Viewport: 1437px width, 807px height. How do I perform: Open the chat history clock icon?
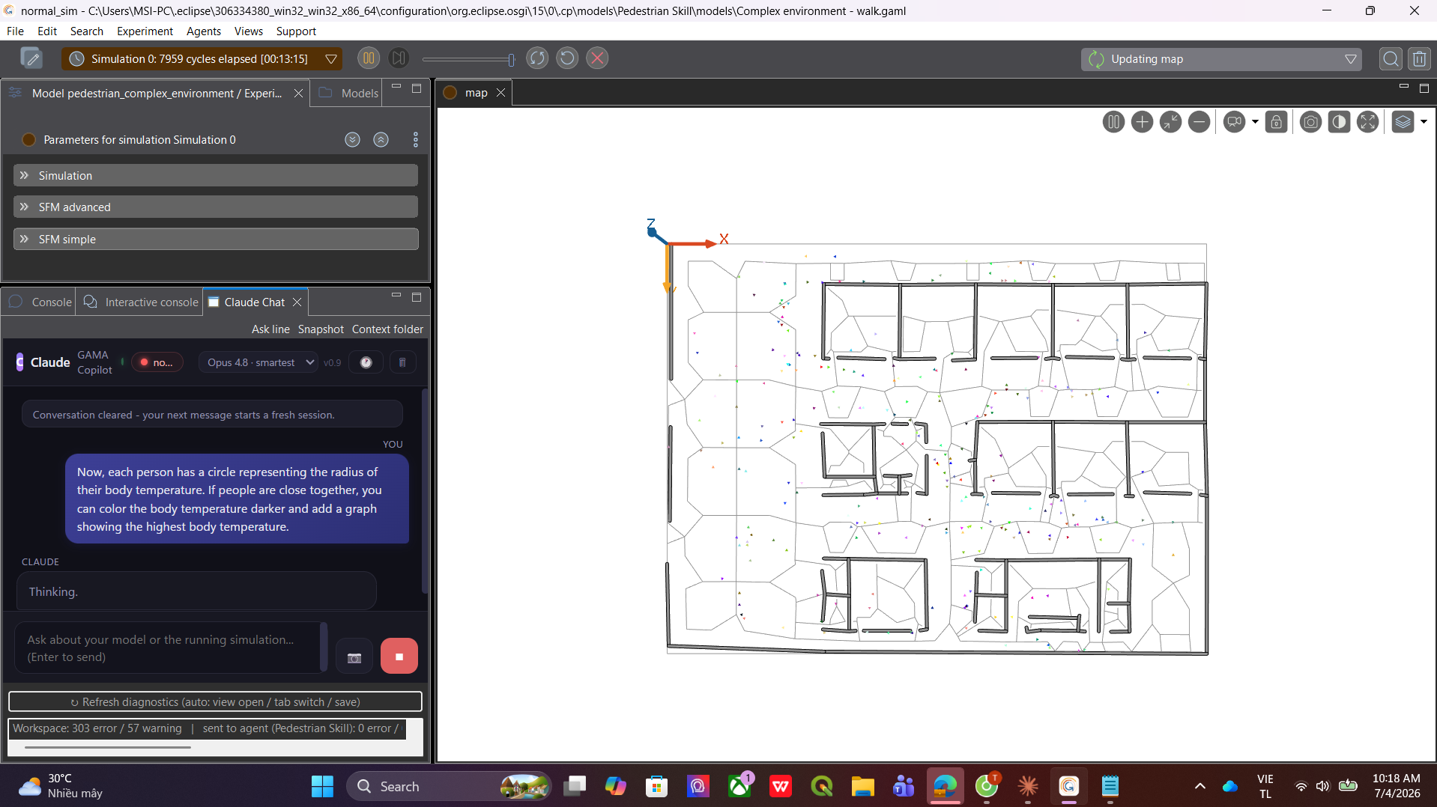click(x=366, y=362)
